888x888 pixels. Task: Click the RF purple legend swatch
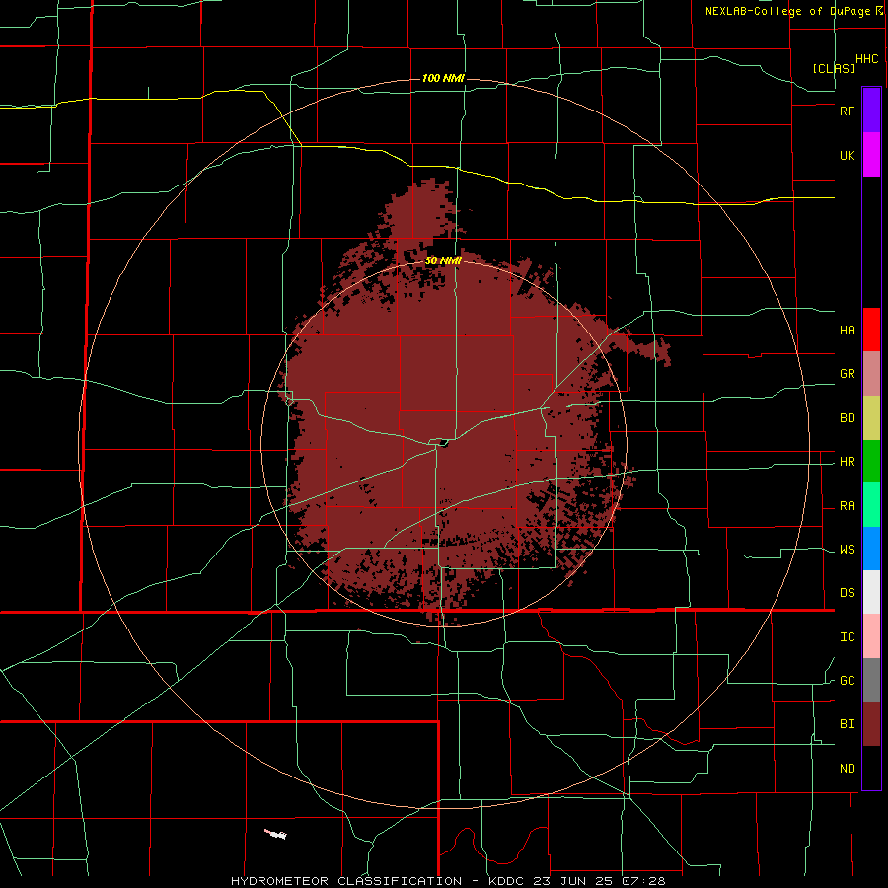[x=871, y=111]
